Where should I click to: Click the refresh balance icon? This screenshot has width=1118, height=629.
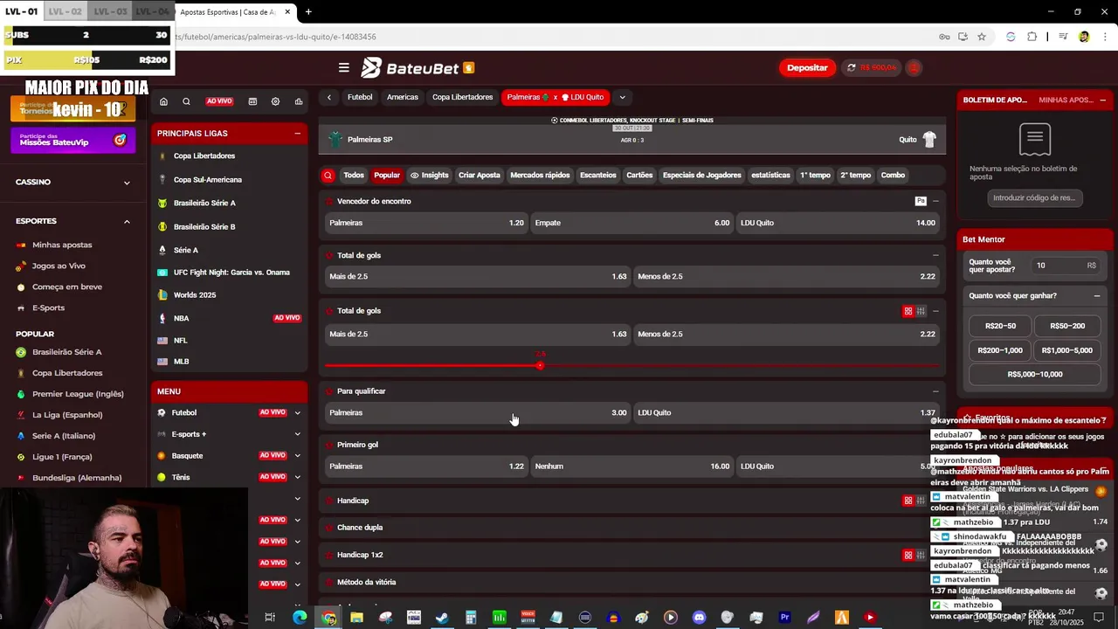coord(852,67)
